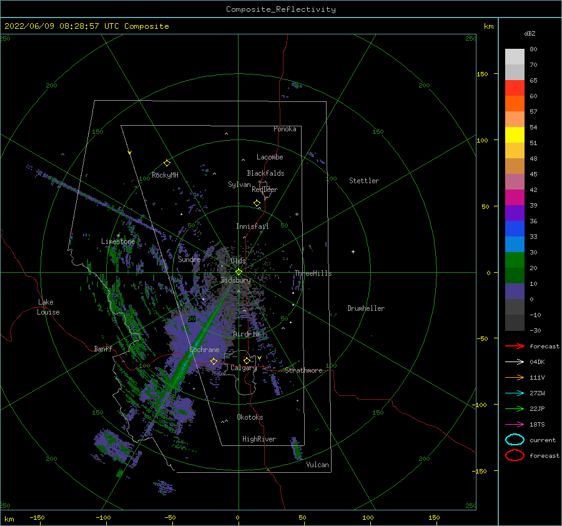
Task: Click the Sundre label
Action: click(189, 259)
